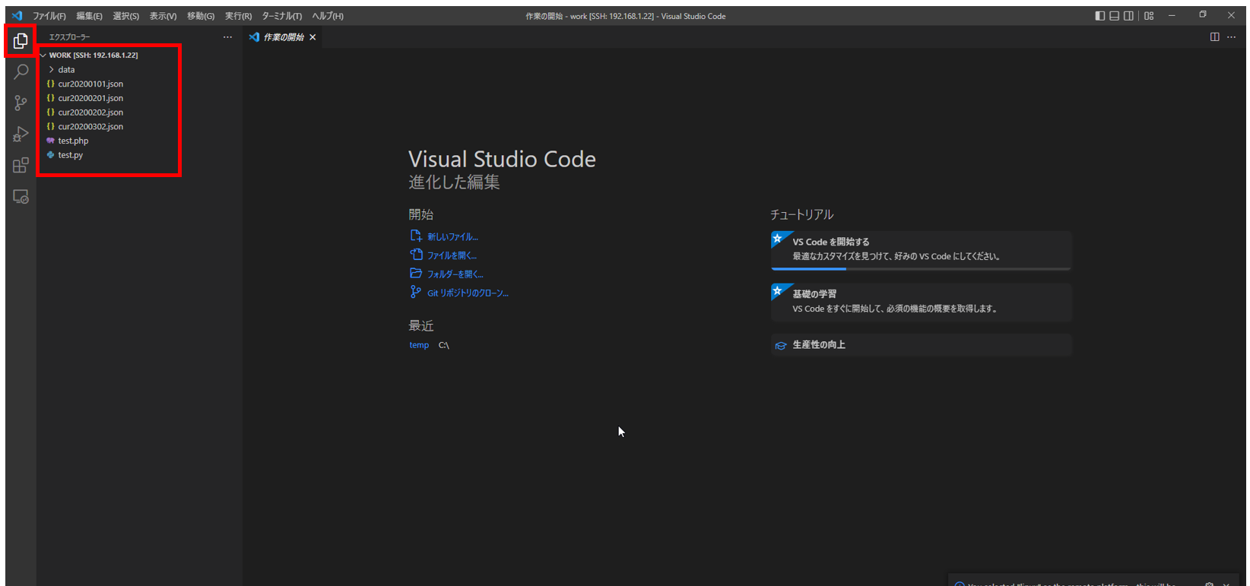
Task: Click the star badge on 基礎の学習
Action: (x=778, y=291)
